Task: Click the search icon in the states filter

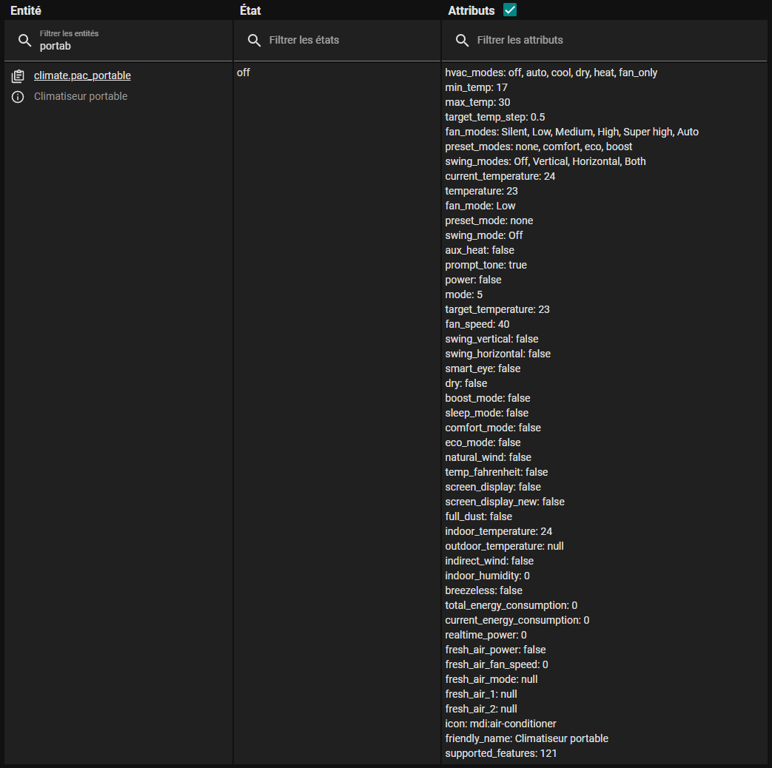Action: (254, 40)
